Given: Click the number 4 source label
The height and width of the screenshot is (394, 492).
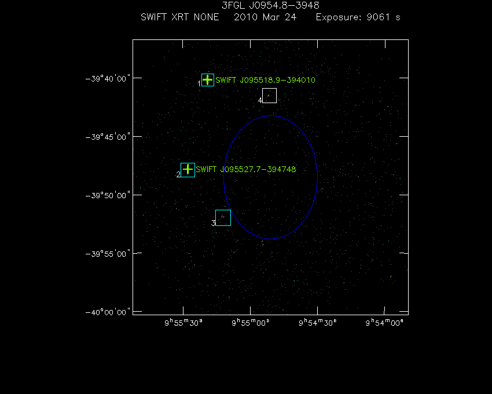Looking at the screenshot, I should [260, 100].
